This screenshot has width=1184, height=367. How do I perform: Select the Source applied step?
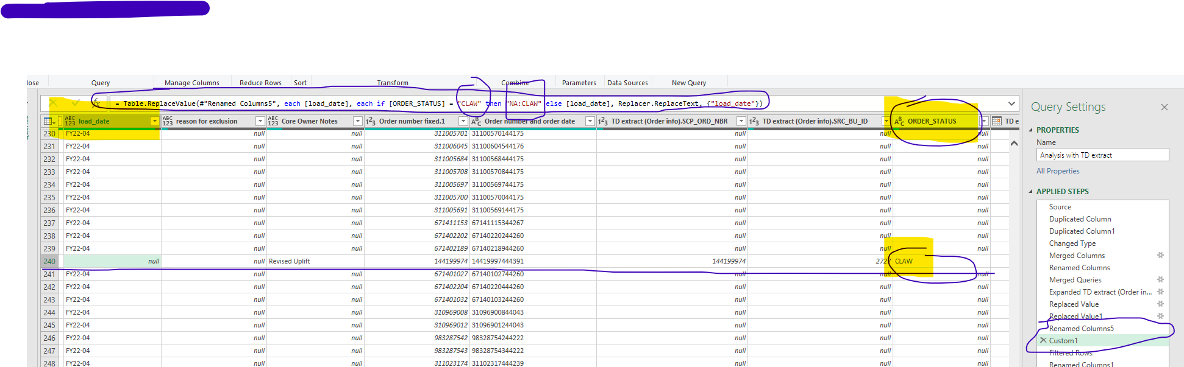[1060, 207]
